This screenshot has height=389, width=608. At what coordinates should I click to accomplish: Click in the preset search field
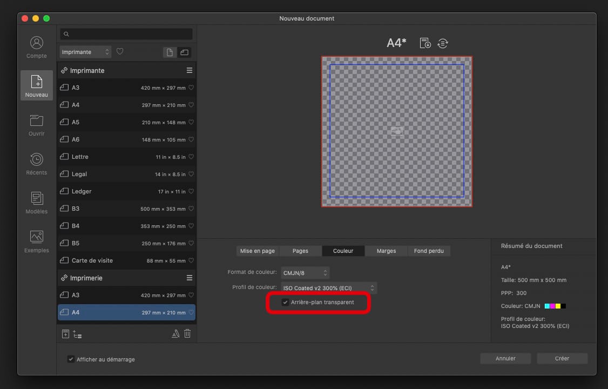pos(126,34)
